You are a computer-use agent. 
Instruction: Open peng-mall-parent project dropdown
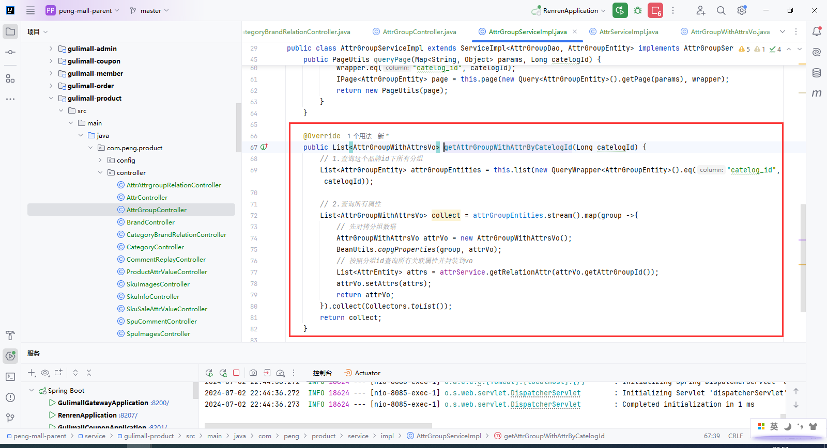[x=83, y=10]
